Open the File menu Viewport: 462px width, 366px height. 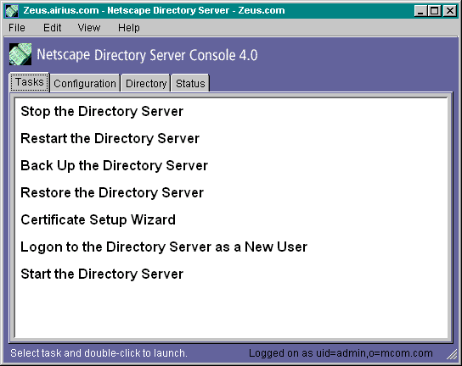click(17, 28)
